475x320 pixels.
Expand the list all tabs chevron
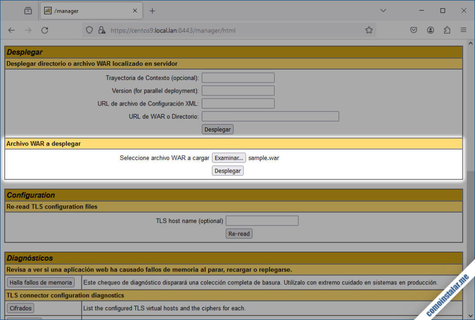383,11
